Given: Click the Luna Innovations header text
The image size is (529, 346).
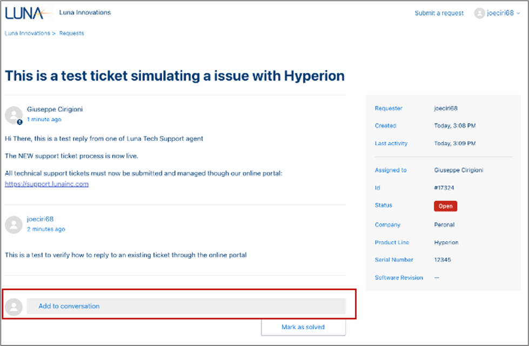Looking at the screenshot, I should (x=84, y=12).
